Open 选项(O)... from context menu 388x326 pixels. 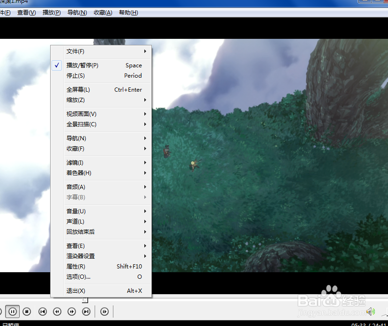[101, 277]
